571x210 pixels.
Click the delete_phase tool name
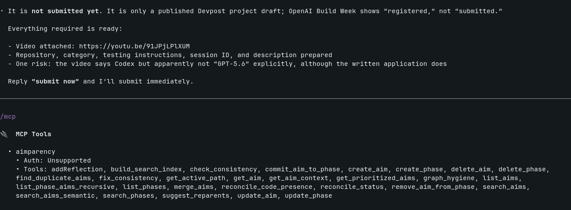coord(522,170)
